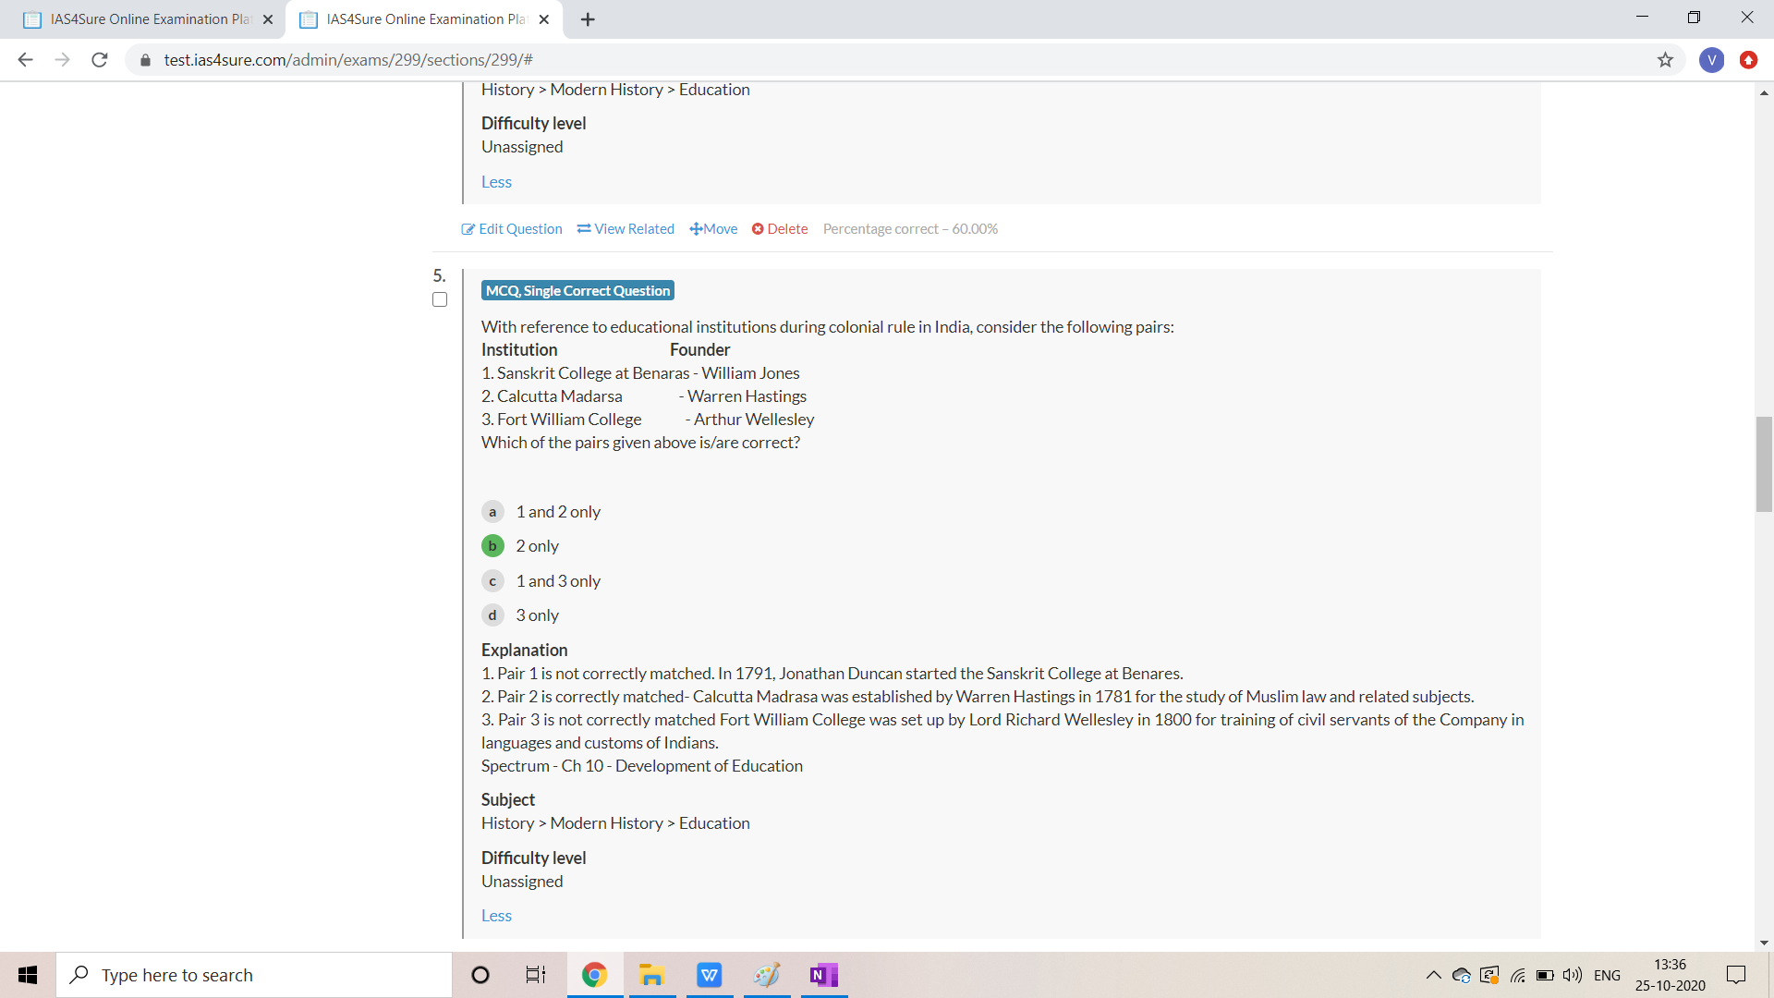Click the Edit Question pencil icon
The height and width of the screenshot is (998, 1774).
[x=468, y=229]
